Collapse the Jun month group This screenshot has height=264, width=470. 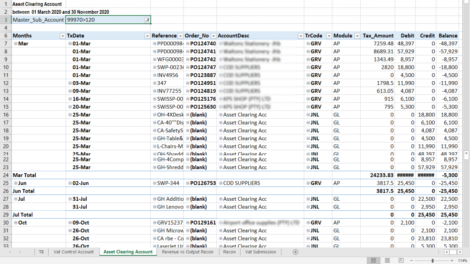16,183
